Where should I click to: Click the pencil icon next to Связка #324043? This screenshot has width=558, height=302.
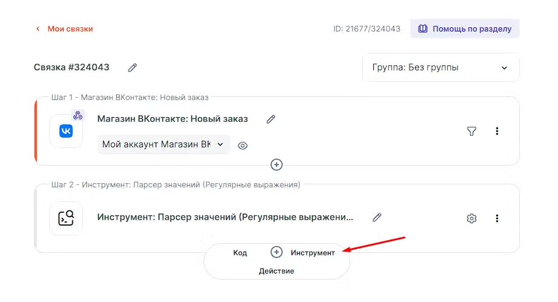coord(132,67)
